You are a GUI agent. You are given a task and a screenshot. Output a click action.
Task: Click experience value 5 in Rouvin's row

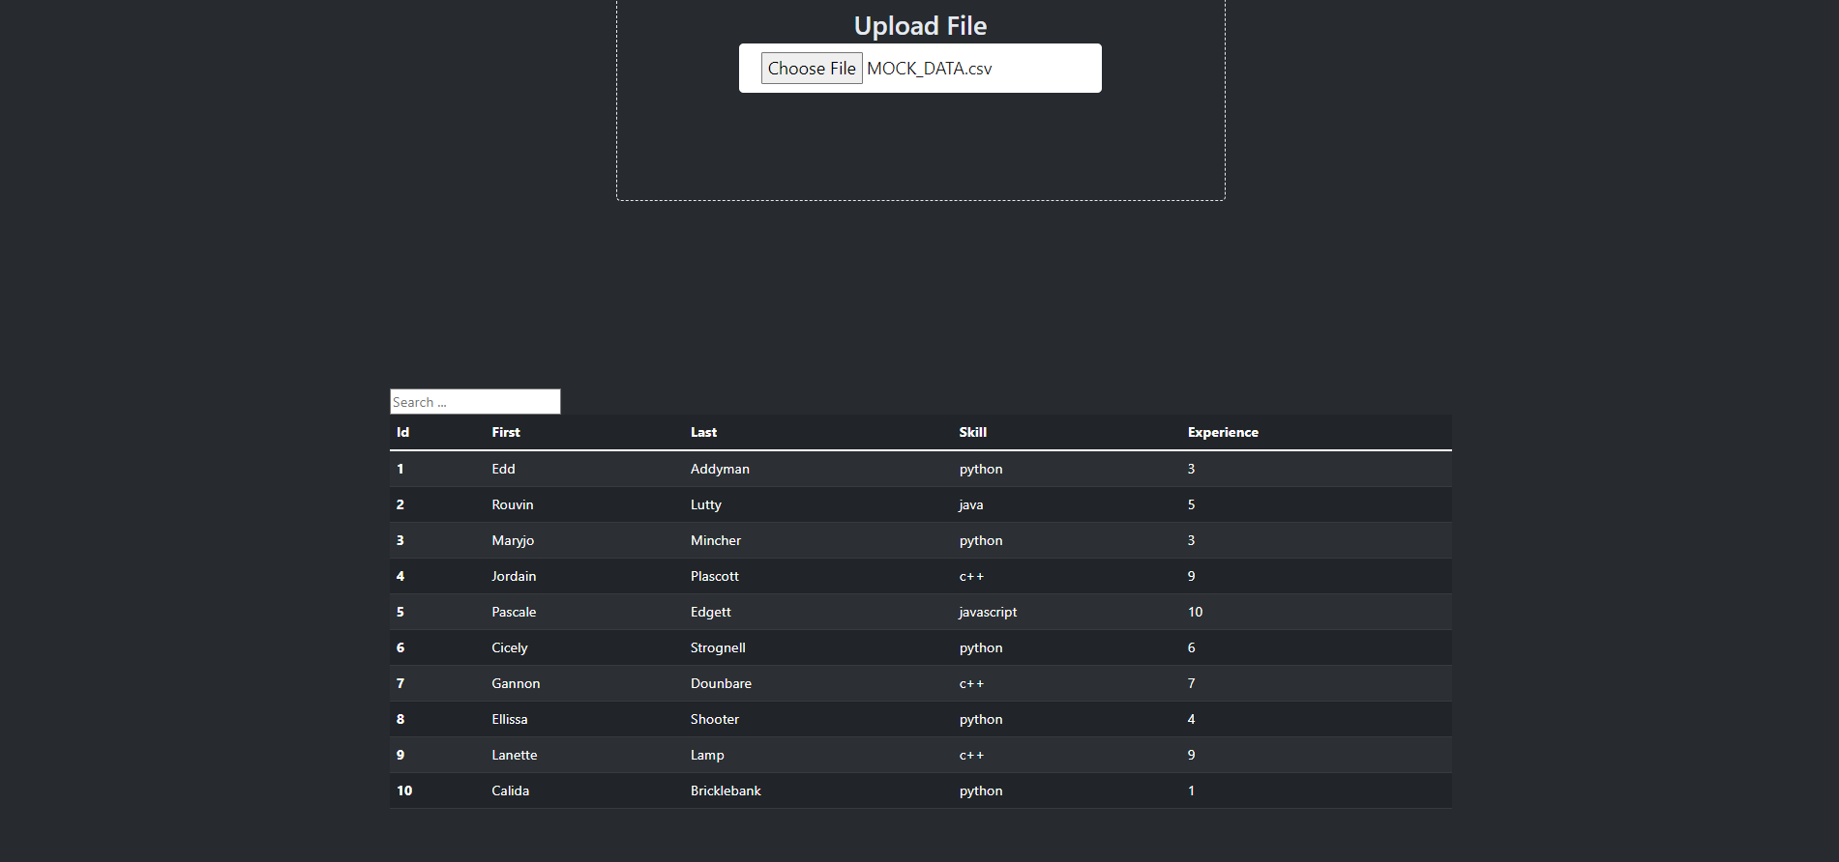[1191, 504]
